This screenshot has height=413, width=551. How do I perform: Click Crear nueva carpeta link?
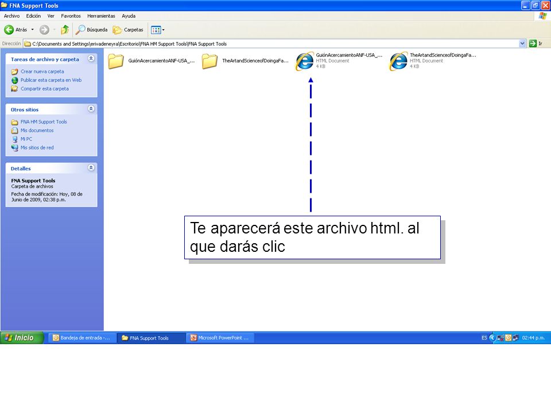coord(42,72)
